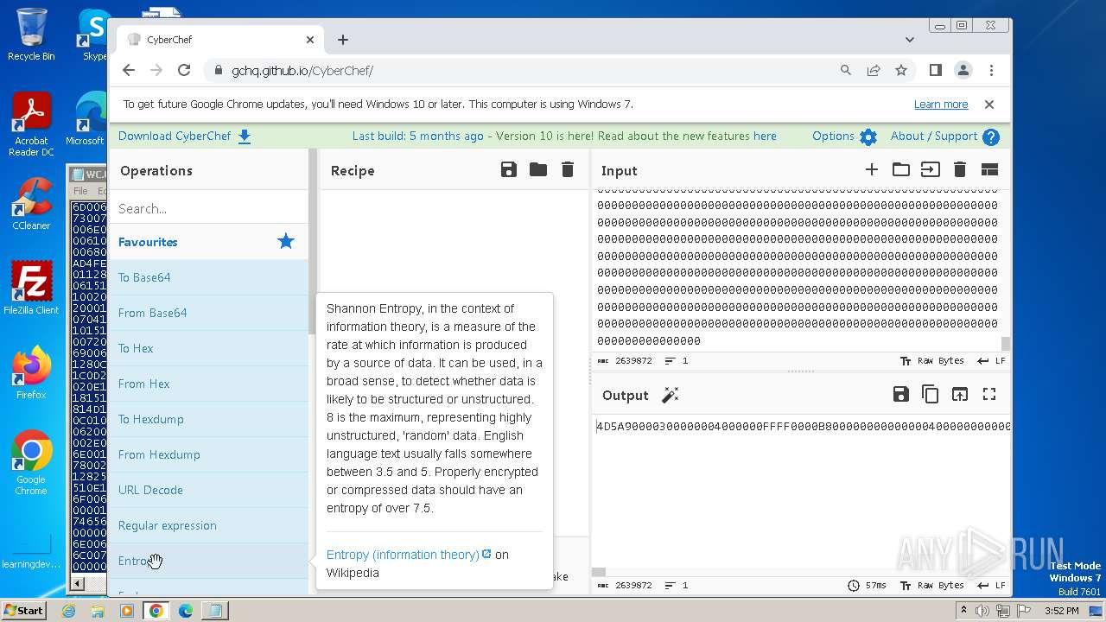Add a new input tab with the plus icon

coord(872,170)
